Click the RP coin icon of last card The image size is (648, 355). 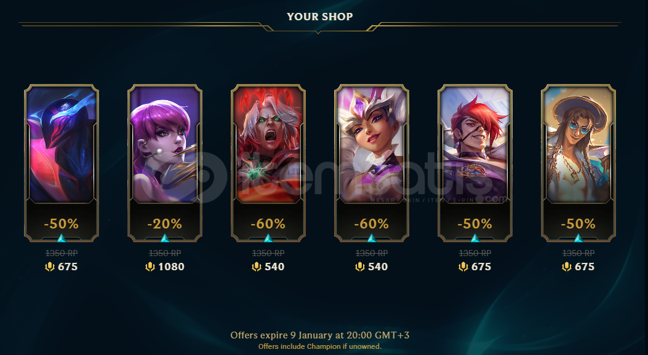coord(566,267)
